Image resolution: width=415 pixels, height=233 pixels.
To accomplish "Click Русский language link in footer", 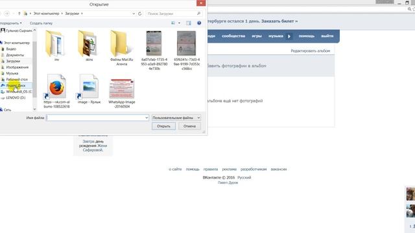I will [x=244, y=177].
